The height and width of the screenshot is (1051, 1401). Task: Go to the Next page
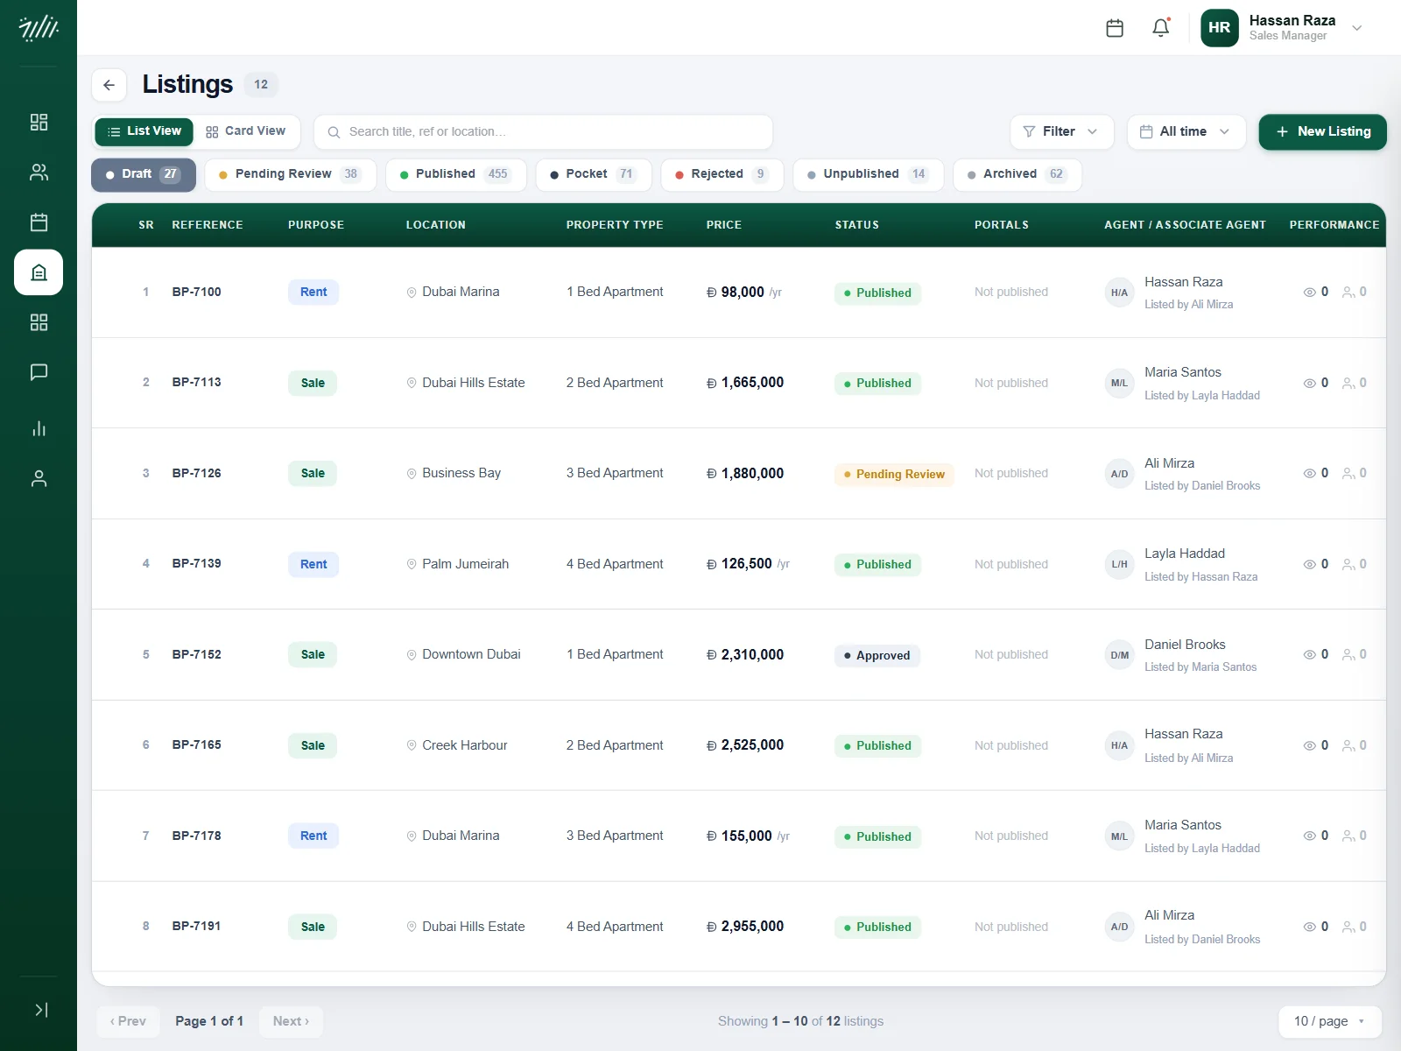click(x=291, y=1021)
